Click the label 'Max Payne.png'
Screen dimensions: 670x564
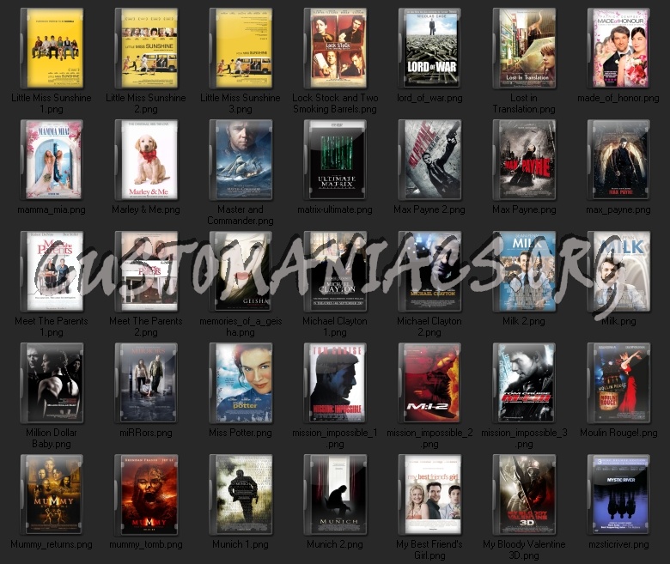click(x=524, y=209)
